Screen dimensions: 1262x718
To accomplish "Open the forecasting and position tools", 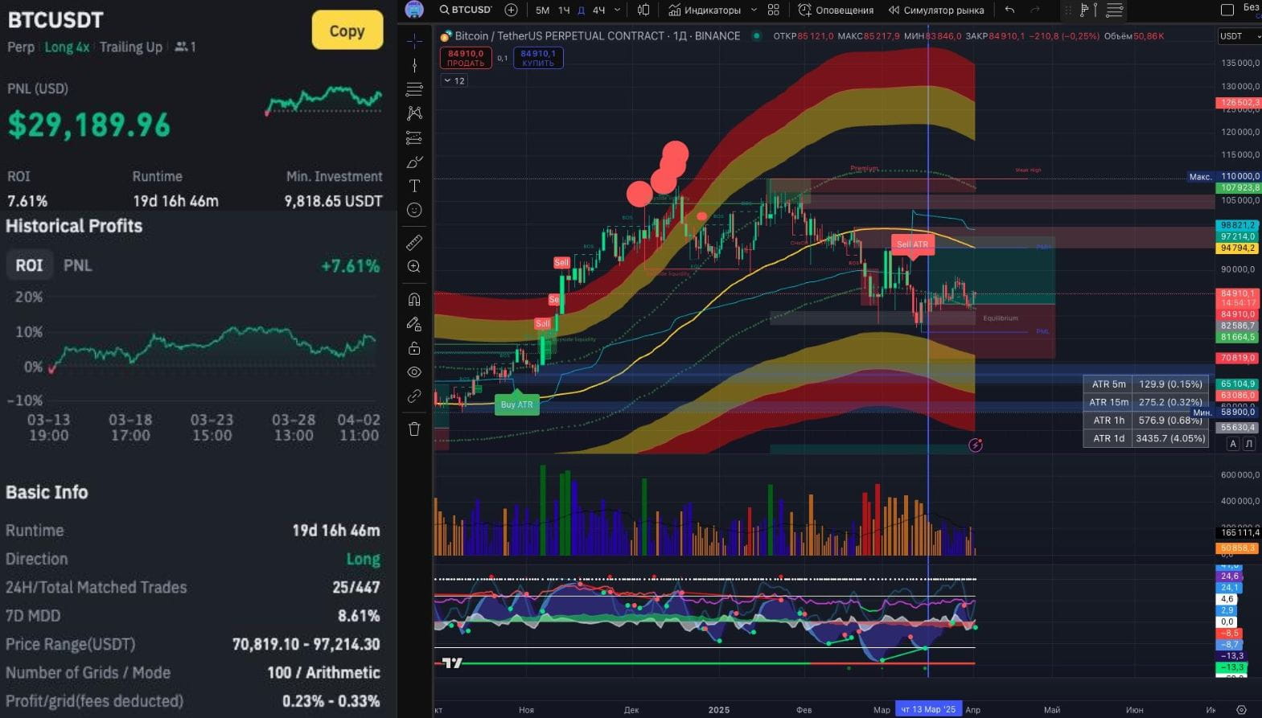I will pos(414,137).
